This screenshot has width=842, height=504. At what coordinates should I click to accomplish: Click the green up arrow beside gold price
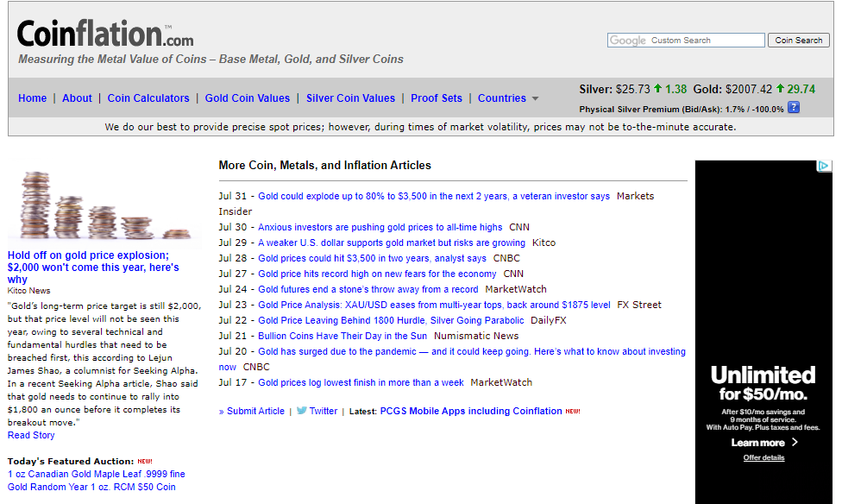pyautogui.click(x=780, y=89)
